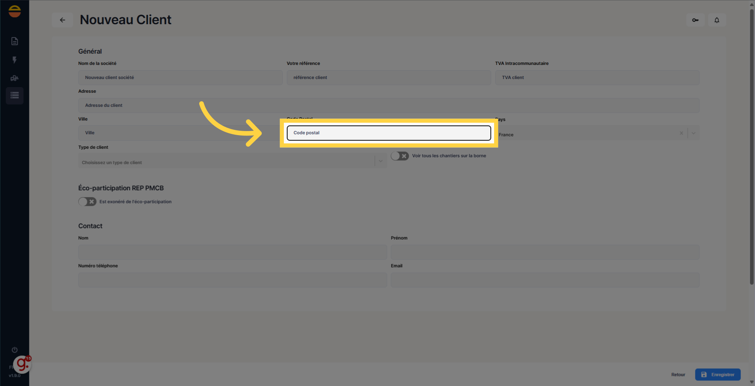The height and width of the screenshot is (386, 755).
Task: Focus the Adresse du client field
Action: coord(389,105)
